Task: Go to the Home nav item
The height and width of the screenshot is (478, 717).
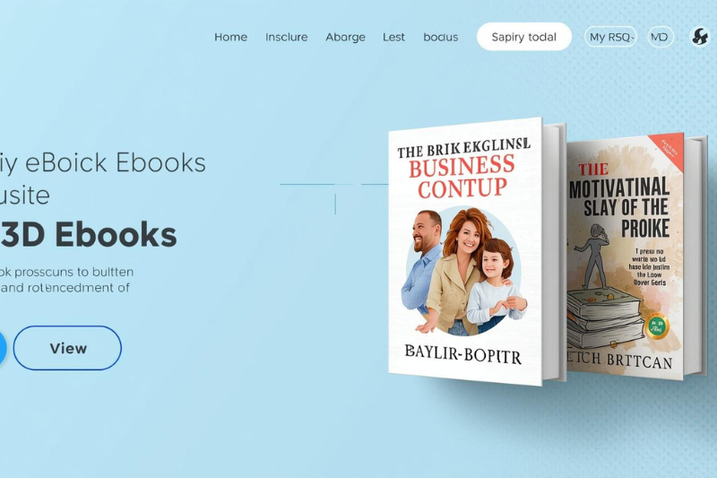Action: pos(231,37)
